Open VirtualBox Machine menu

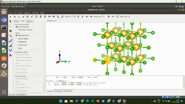[7, 4]
